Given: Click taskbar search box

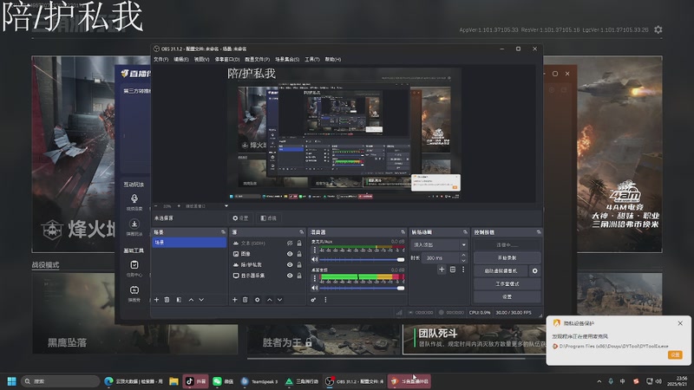Looking at the screenshot, I should click(60, 381).
